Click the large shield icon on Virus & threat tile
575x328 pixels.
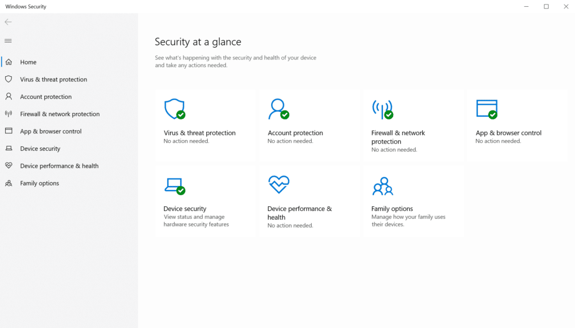coord(175,109)
